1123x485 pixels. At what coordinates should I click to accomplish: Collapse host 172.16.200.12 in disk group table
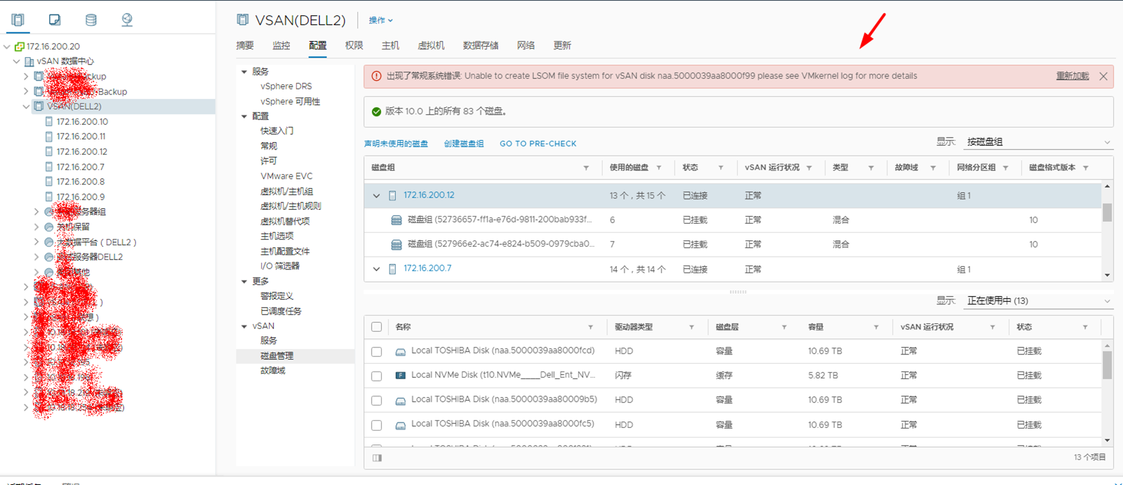[x=377, y=196]
